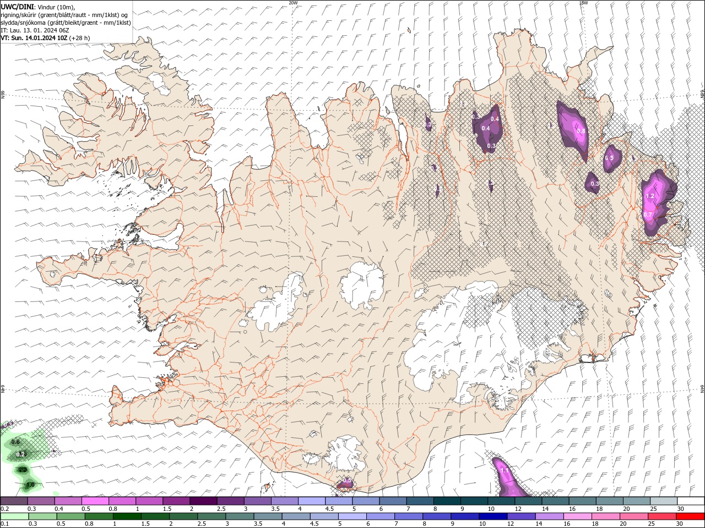Screen dimensions: 705x528
Task: Pick the 0.5 green swatch in the bottom scale
Action: click(70, 516)
